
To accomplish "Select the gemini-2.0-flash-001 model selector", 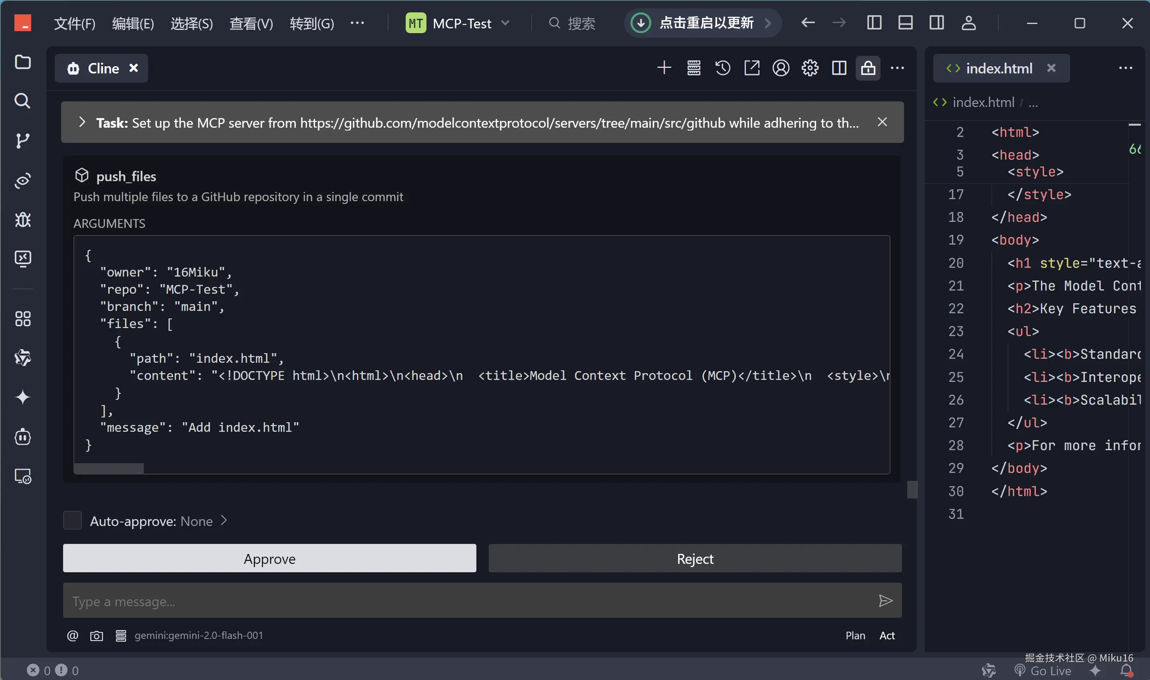I will (198, 636).
